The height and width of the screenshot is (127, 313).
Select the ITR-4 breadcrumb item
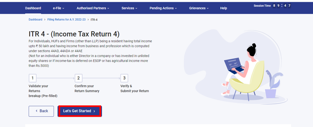pyautogui.click(x=94, y=20)
